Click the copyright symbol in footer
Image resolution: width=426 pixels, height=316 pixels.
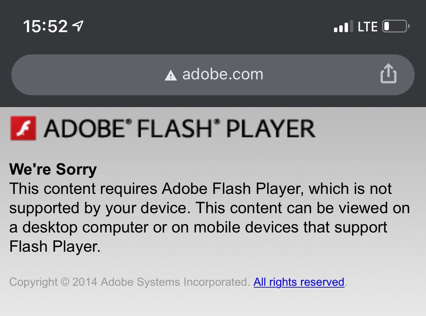(x=65, y=282)
